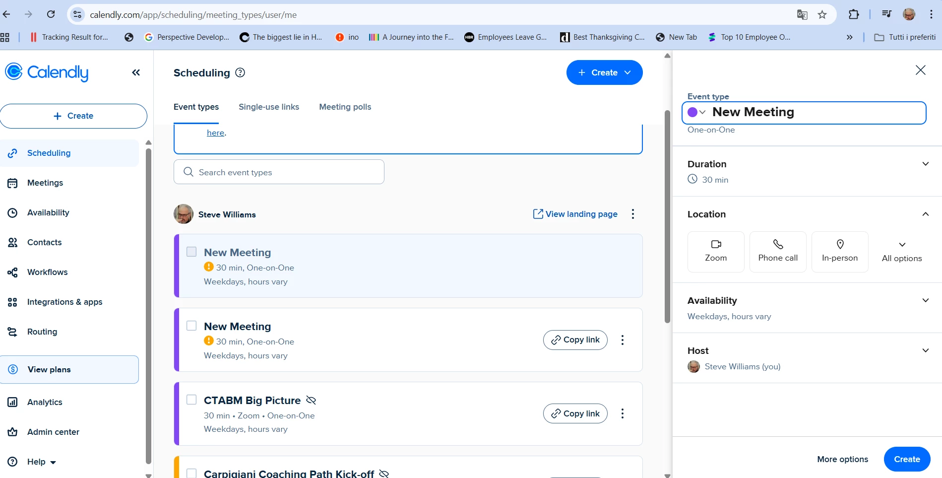
Task: Go back in browser history
Action: (x=6, y=14)
